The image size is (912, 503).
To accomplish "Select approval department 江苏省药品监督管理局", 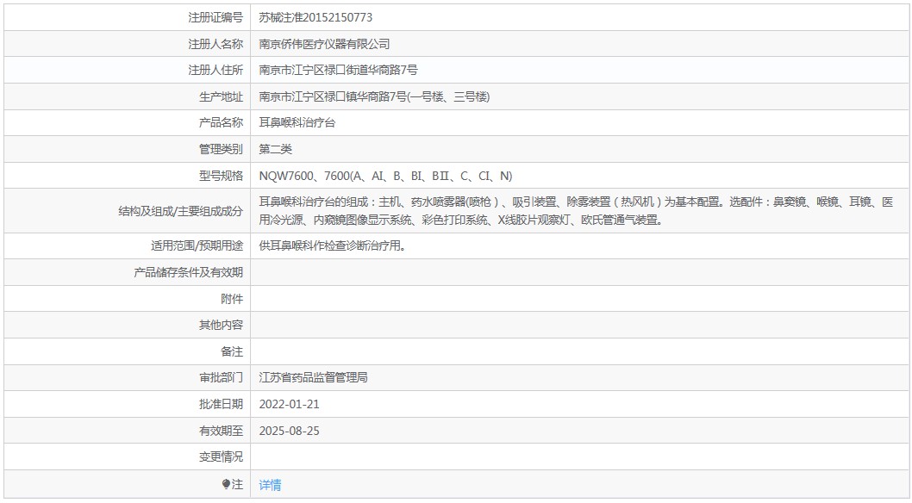I will (314, 377).
